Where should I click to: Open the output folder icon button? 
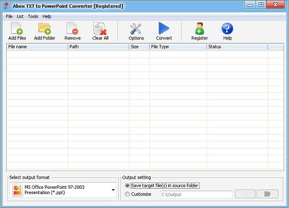click(x=267, y=194)
